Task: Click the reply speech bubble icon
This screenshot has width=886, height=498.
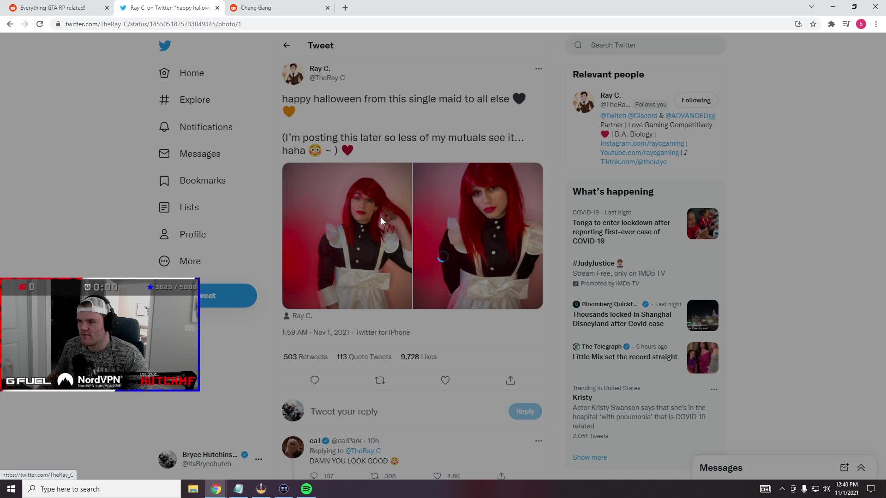Action: [x=315, y=380]
